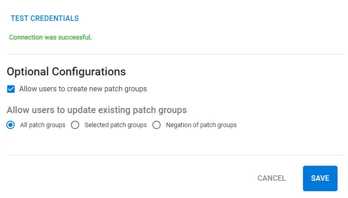Click the word 'successful' in the green message
348x198 pixels.
[x=74, y=37]
